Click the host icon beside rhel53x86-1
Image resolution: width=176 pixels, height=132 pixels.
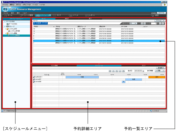coord(34,77)
